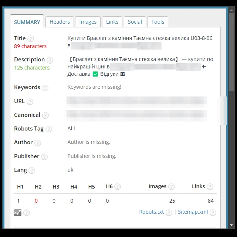Click the '125 characters' description length text
The width and height of the screenshot is (237, 237).
pos(32,68)
